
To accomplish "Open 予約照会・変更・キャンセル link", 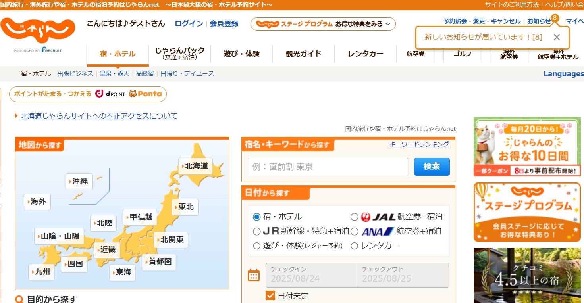I will (482, 21).
